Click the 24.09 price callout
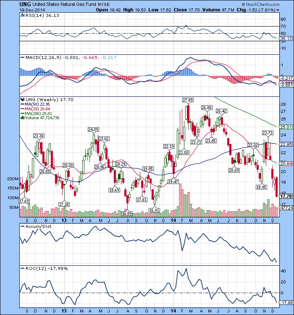Screen dimensions: 294x315 [93, 130]
